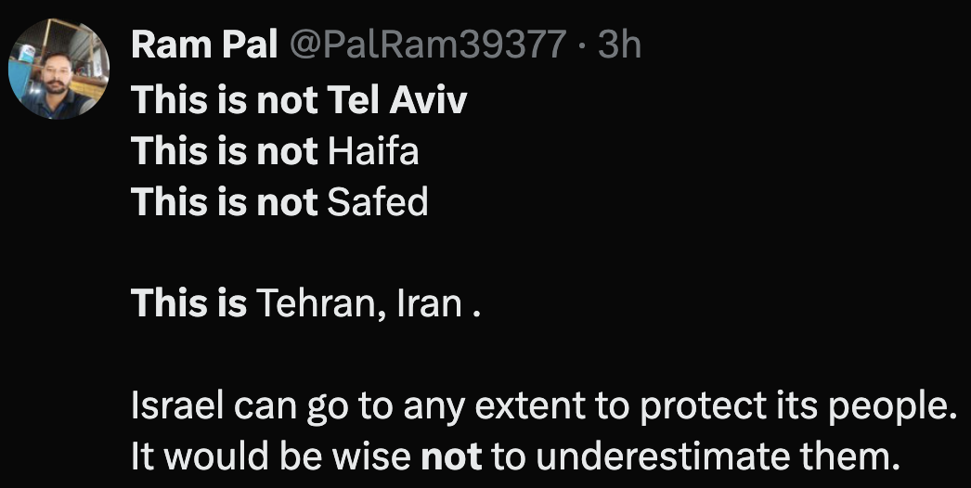
Task: Click the words 'Tel Aviv'
Action: [x=397, y=100]
